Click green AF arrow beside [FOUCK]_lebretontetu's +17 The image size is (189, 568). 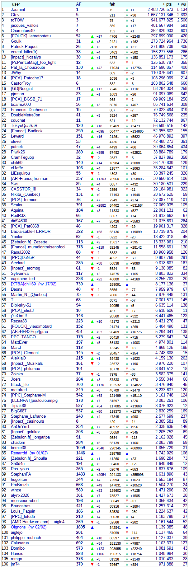click(92, 36)
